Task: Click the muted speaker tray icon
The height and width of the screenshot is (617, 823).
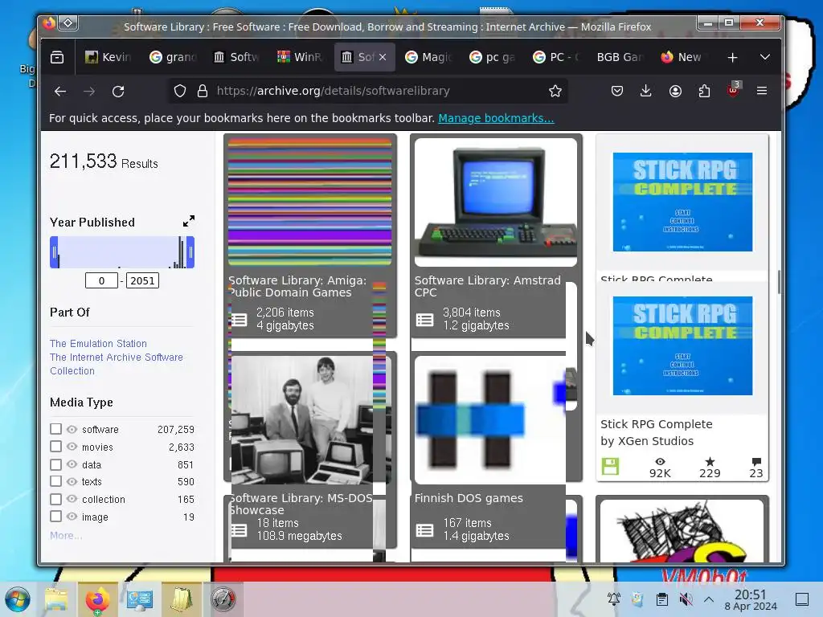Action: click(x=686, y=599)
